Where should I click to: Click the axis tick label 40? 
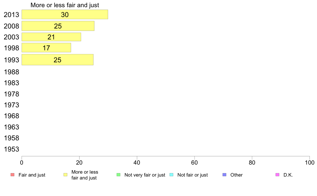pos(137,163)
